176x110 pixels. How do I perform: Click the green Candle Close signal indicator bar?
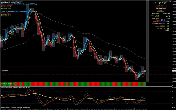coord(168,27)
